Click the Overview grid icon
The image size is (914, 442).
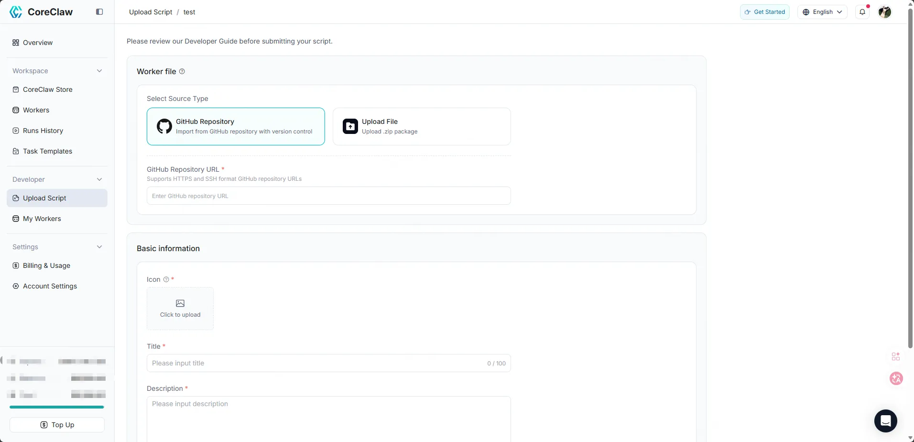16,43
